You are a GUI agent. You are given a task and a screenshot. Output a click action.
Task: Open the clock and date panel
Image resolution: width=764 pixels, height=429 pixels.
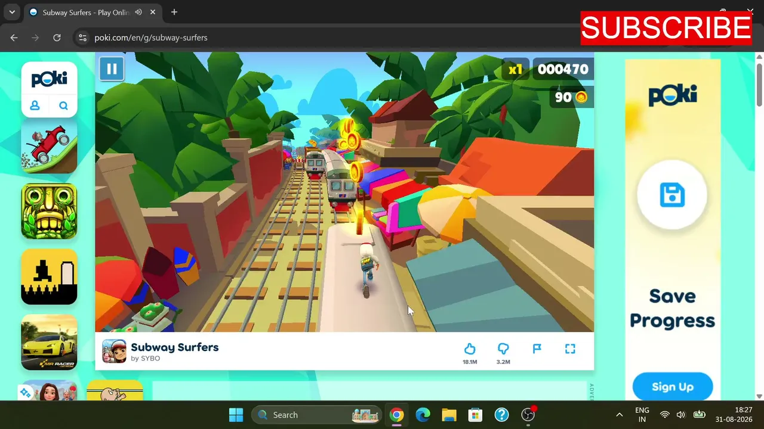[735, 415]
